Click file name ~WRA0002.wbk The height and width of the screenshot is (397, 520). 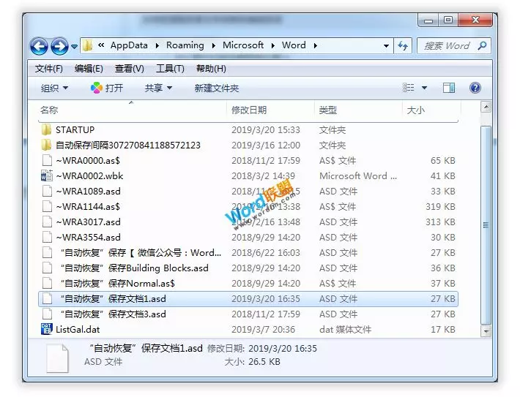pyautogui.click(x=89, y=175)
